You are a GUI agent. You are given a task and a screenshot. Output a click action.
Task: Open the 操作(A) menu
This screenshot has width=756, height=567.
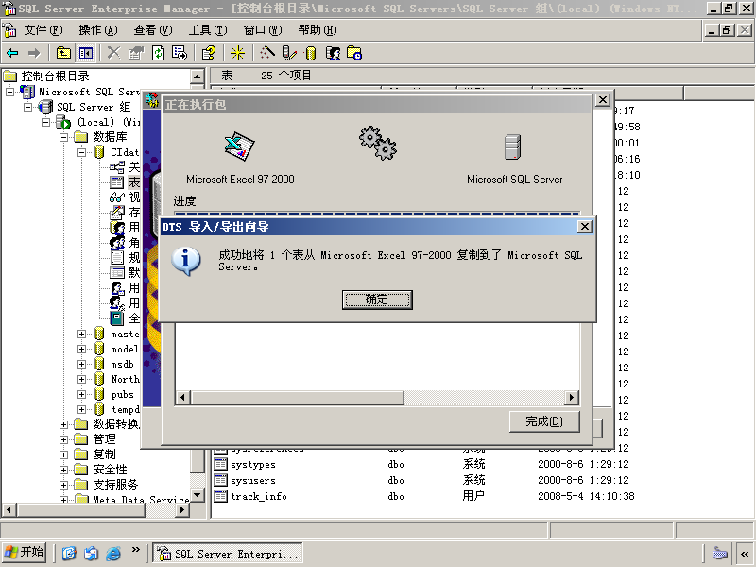coord(98,30)
